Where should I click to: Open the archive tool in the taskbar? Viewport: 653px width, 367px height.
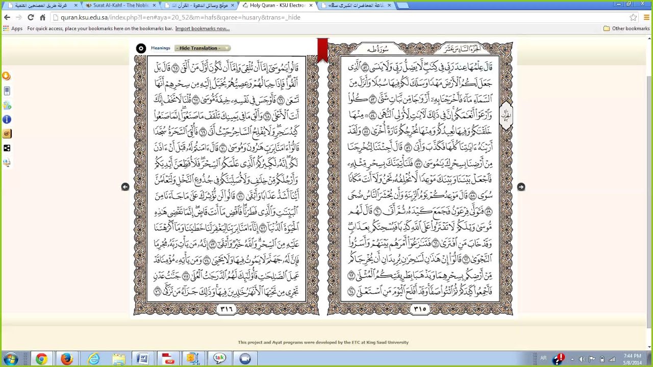pyautogui.click(x=193, y=359)
